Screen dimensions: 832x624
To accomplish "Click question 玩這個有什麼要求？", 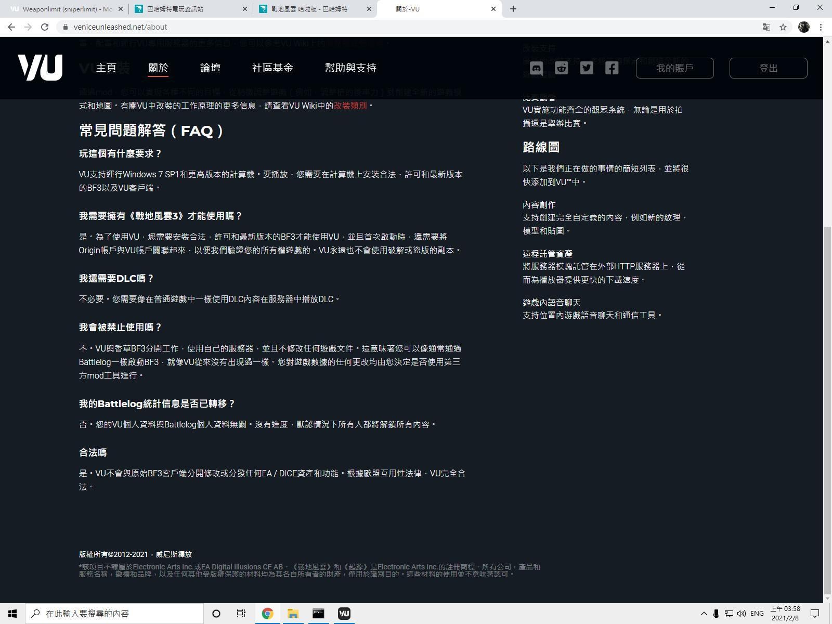I will click(x=121, y=154).
